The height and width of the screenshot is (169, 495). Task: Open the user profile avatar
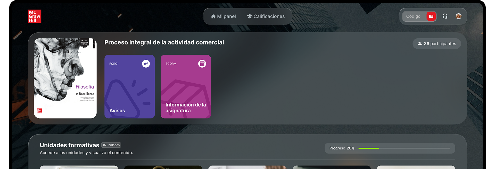coord(458,16)
